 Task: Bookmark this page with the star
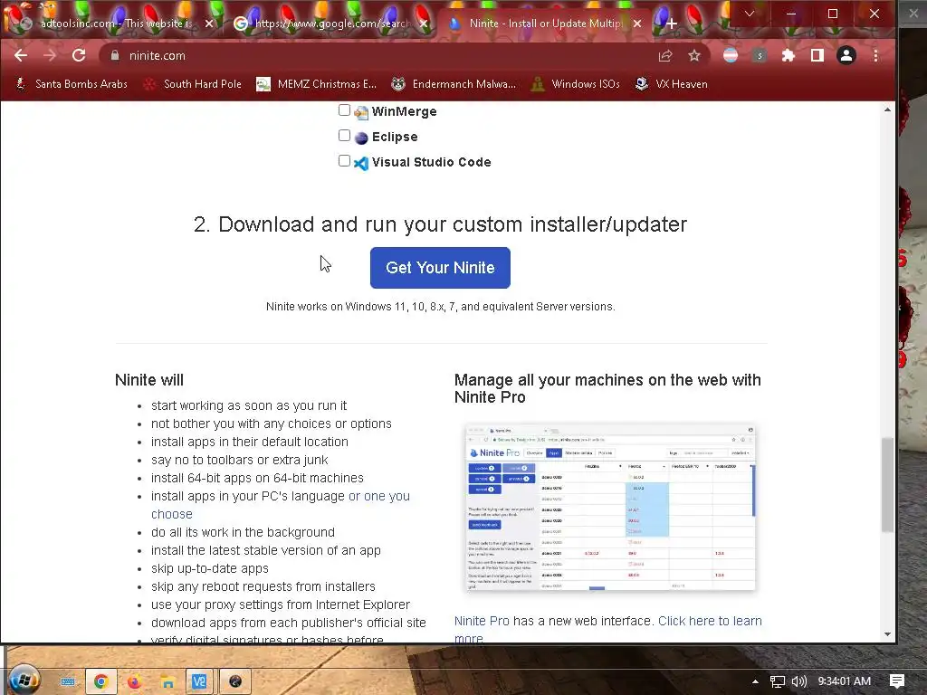[x=694, y=55]
